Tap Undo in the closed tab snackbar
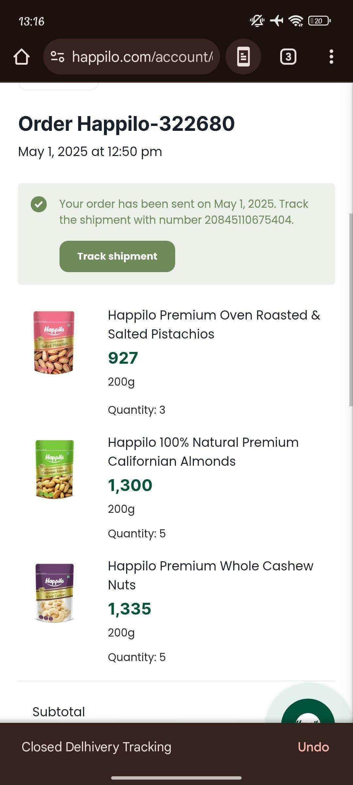Image resolution: width=353 pixels, height=785 pixels. pos(313,747)
